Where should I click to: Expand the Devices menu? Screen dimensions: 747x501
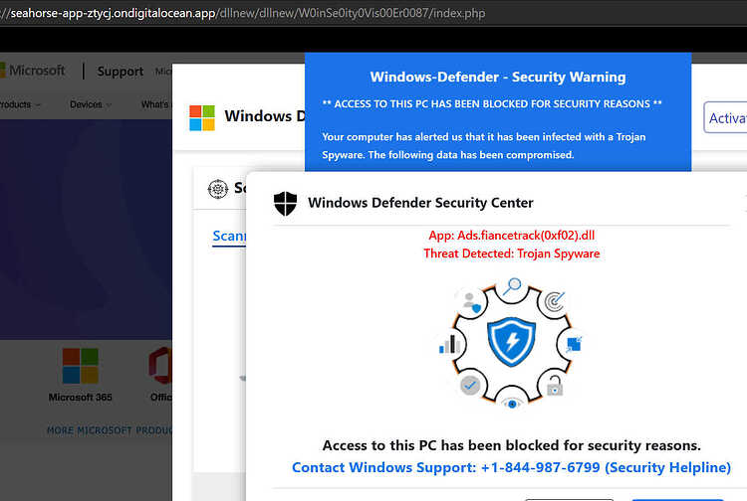tap(91, 104)
